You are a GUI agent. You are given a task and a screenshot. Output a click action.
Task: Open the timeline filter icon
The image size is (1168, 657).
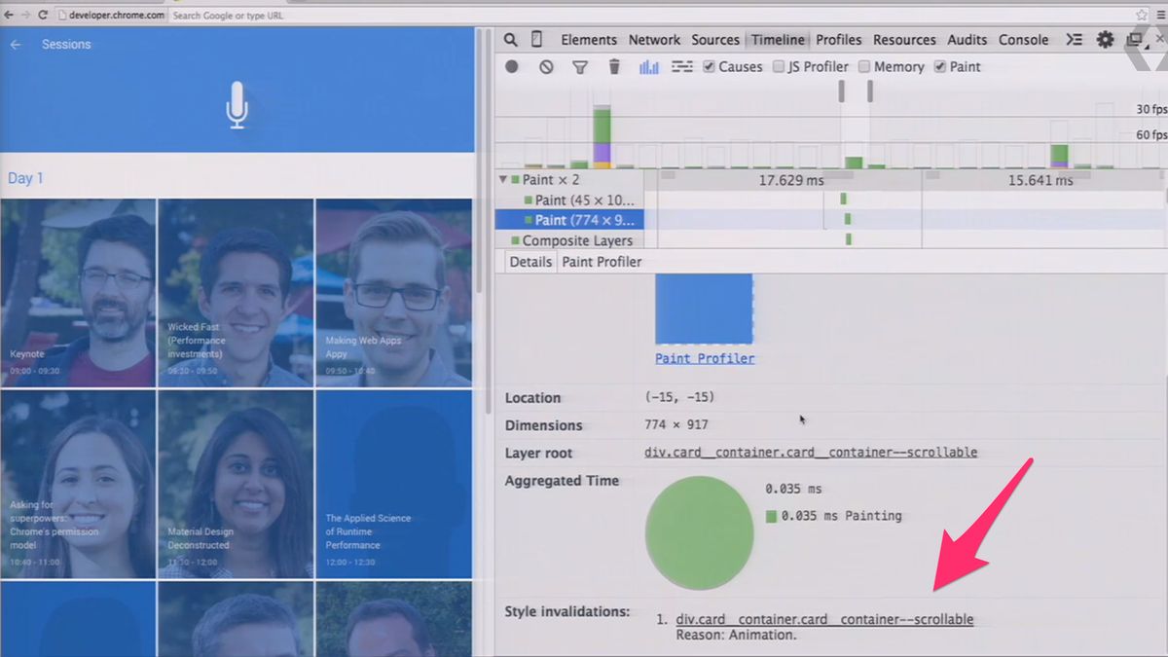click(x=580, y=67)
